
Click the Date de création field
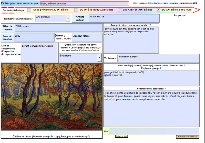[34, 38]
